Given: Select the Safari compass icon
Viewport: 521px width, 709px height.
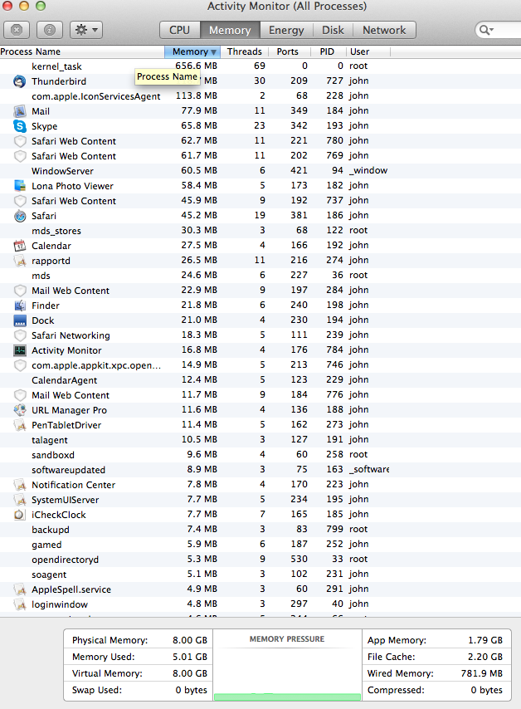Looking at the screenshot, I should (x=19, y=216).
